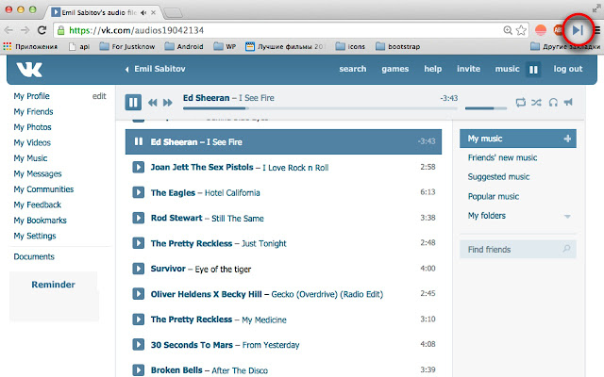Screen dimensions: 604x377
Task: Play Broken Bells – After The Disco
Action: coord(139,369)
